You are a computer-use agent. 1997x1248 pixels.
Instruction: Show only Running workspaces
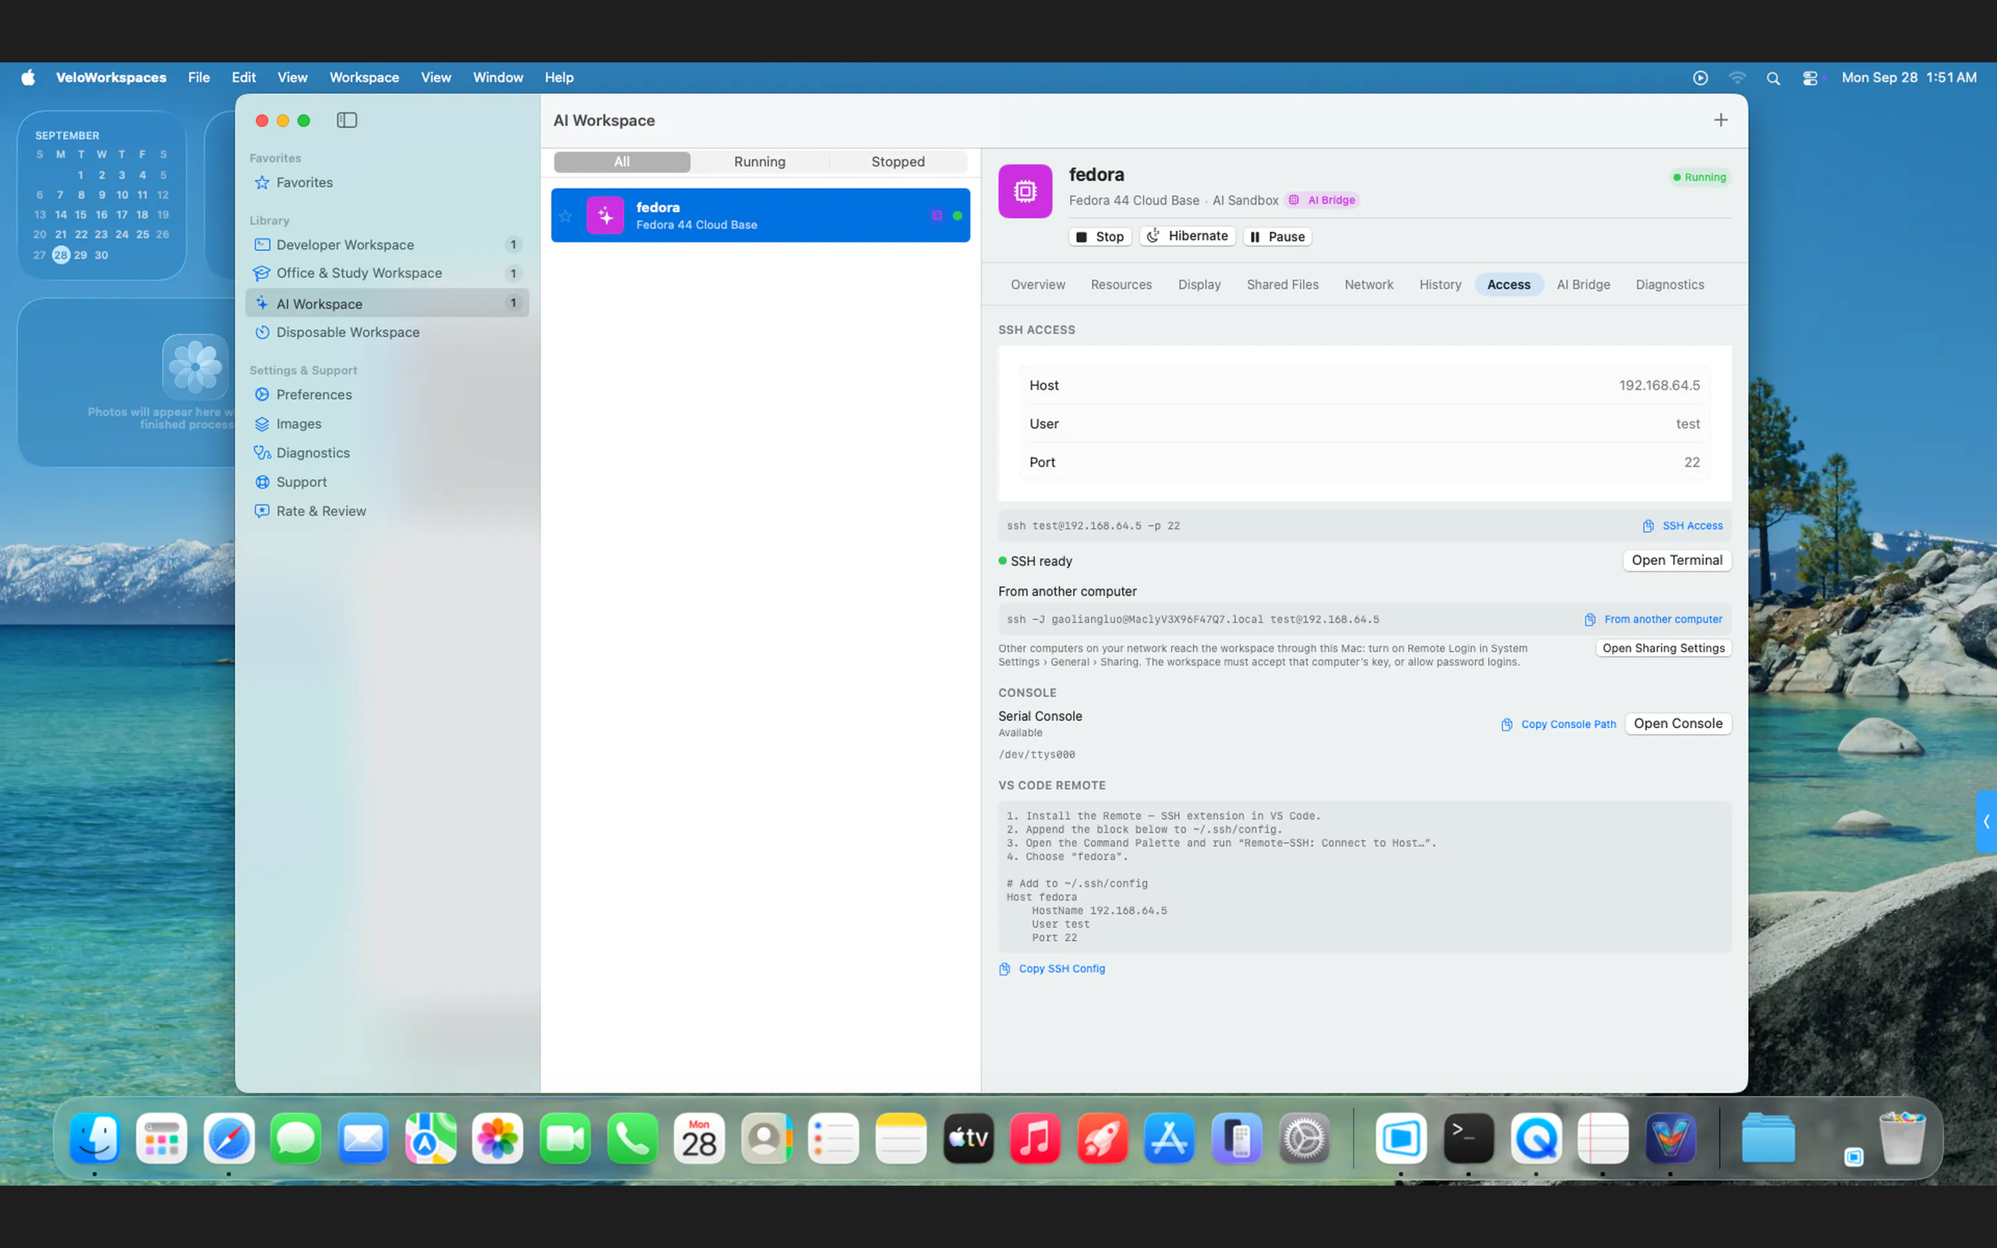(x=759, y=162)
